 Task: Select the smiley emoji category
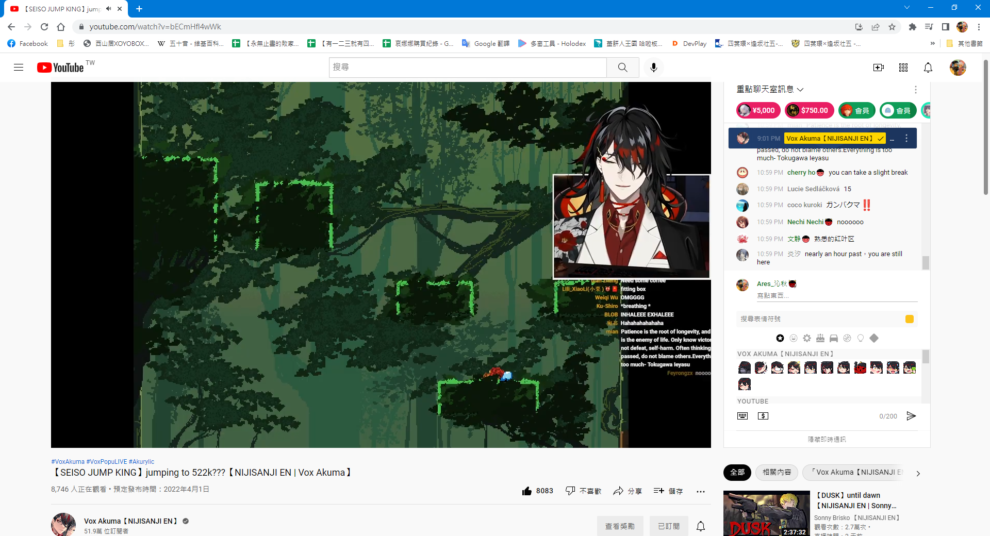[794, 338]
